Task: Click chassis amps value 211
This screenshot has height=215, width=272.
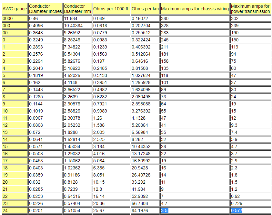Action: [195, 47]
